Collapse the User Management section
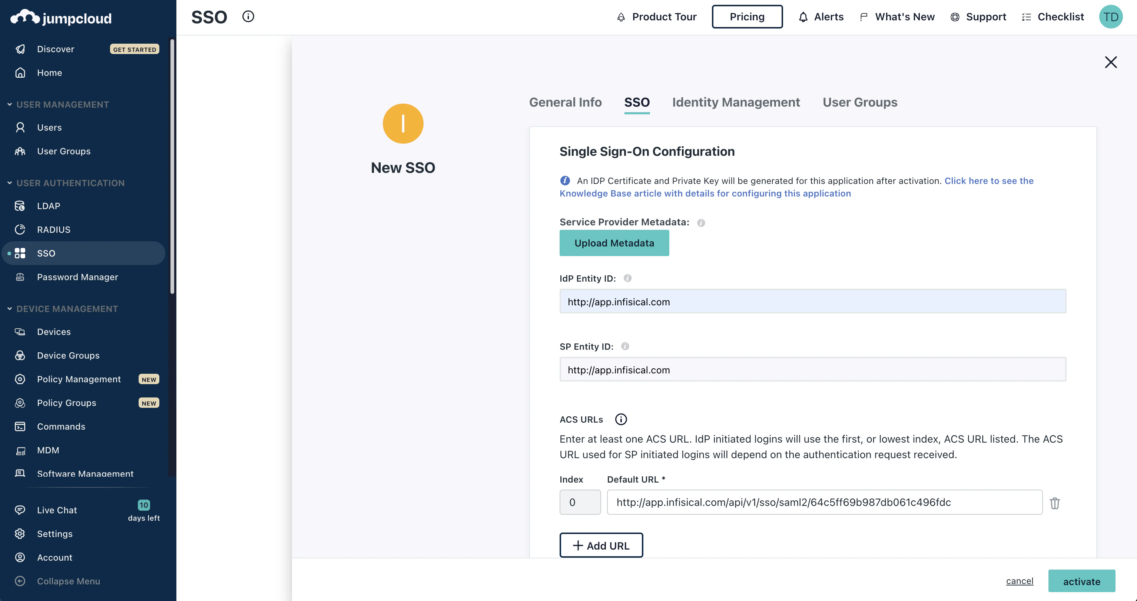The height and width of the screenshot is (601, 1137). 58,104
